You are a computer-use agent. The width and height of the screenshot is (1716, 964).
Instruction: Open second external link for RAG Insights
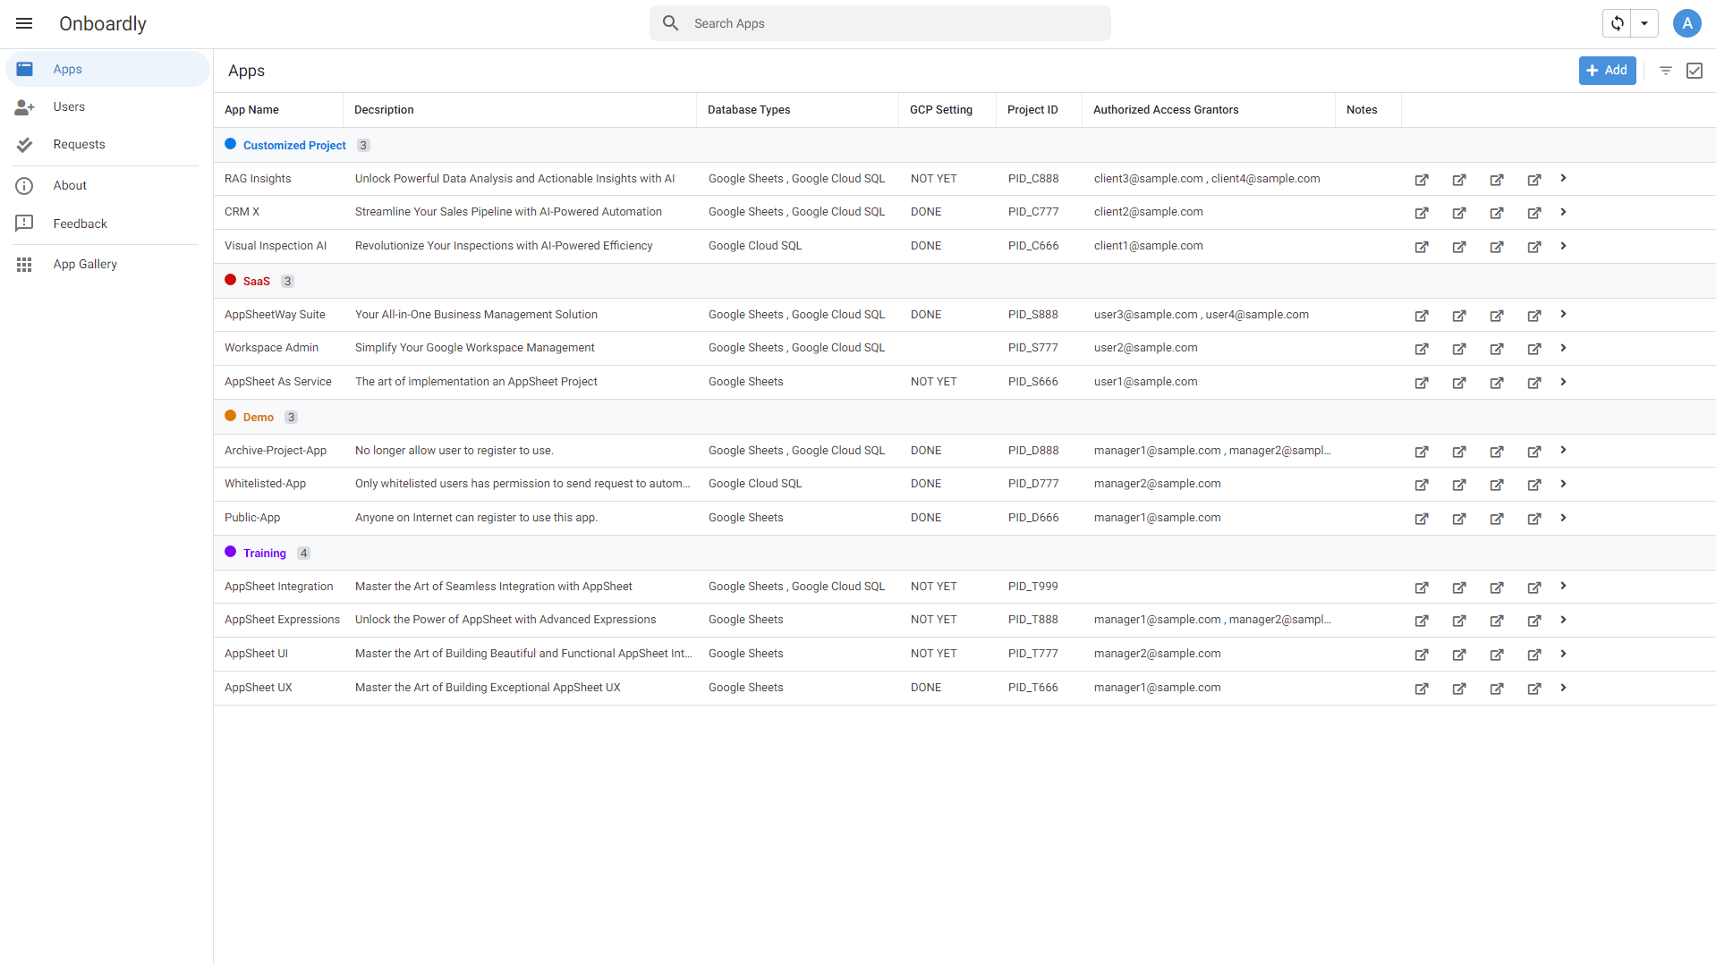[x=1458, y=180]
